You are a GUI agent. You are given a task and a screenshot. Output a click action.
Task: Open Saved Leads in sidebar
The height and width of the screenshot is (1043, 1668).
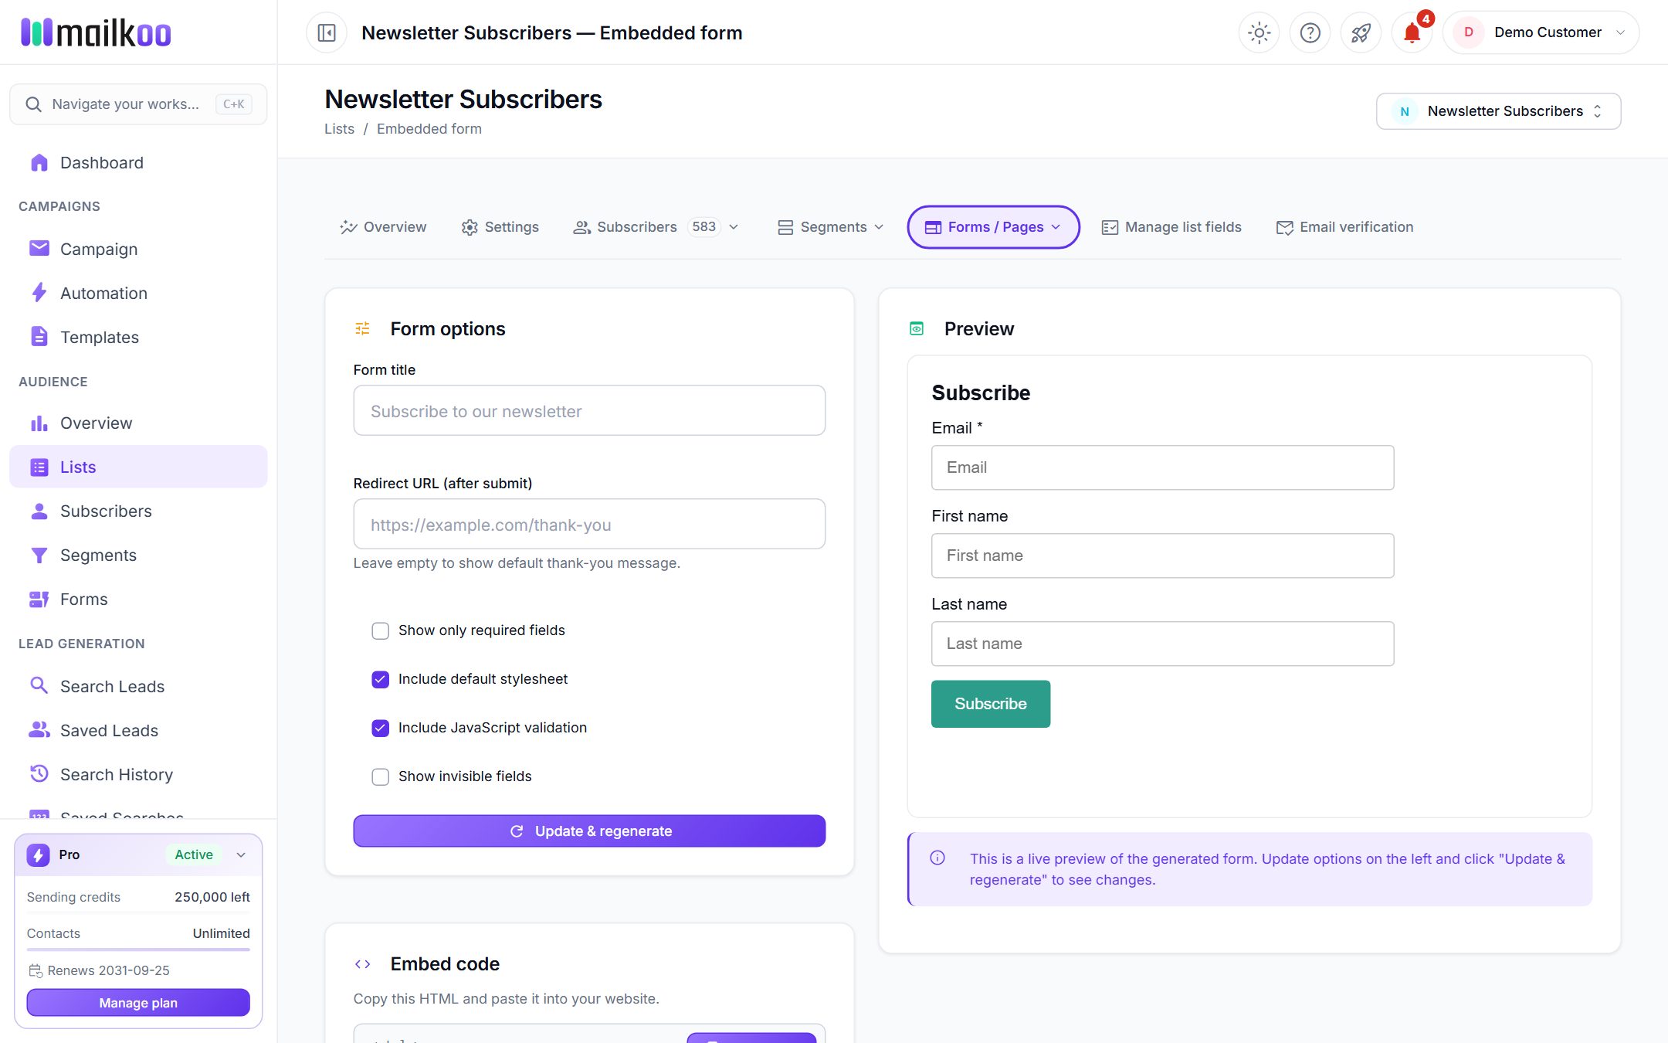[x=138, y=731]
